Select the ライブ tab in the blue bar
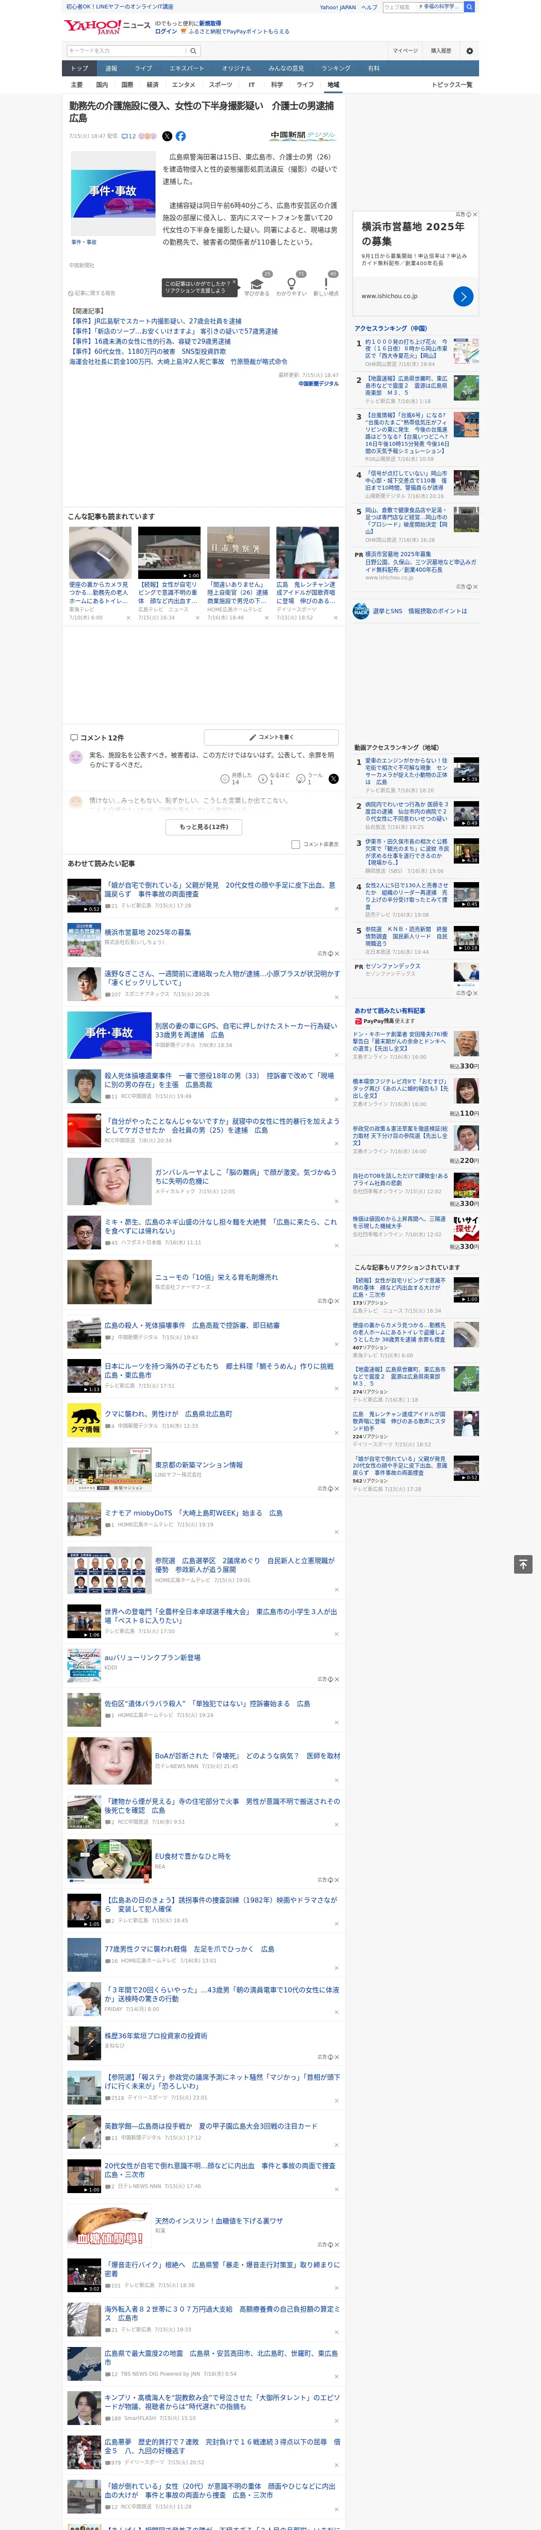541x2530 pixels. click(x=143, y=69)
